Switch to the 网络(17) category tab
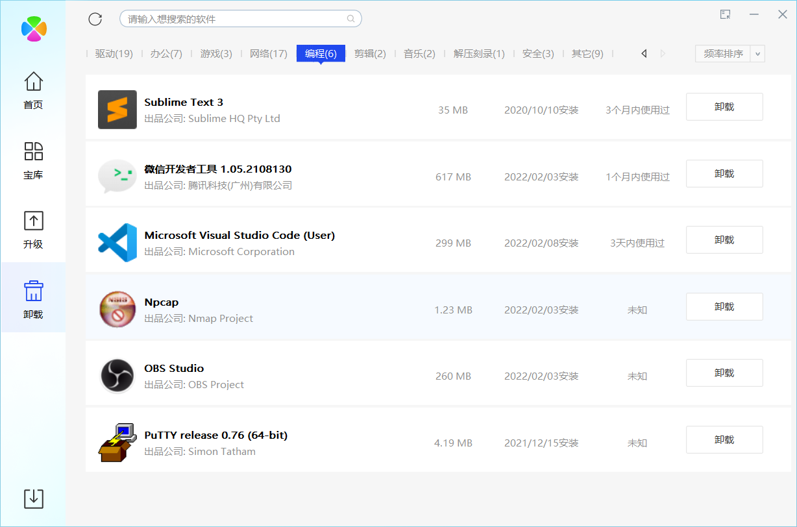Image resolution: width=797 pixels, height=527 pixels. click(x=269, y=54)
